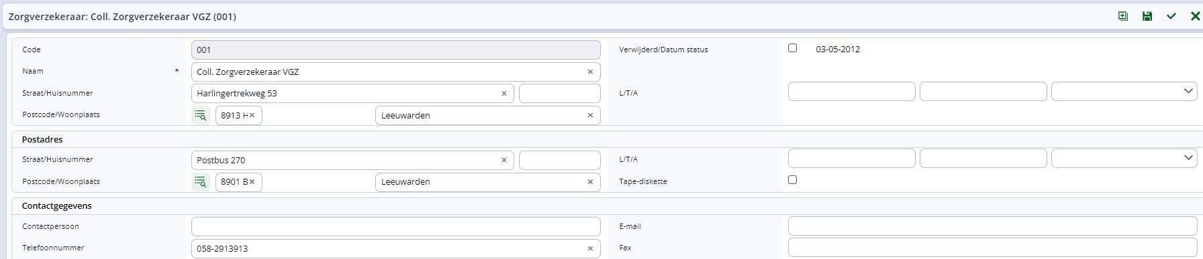Click the E-mail input field

tap(992, 226)
